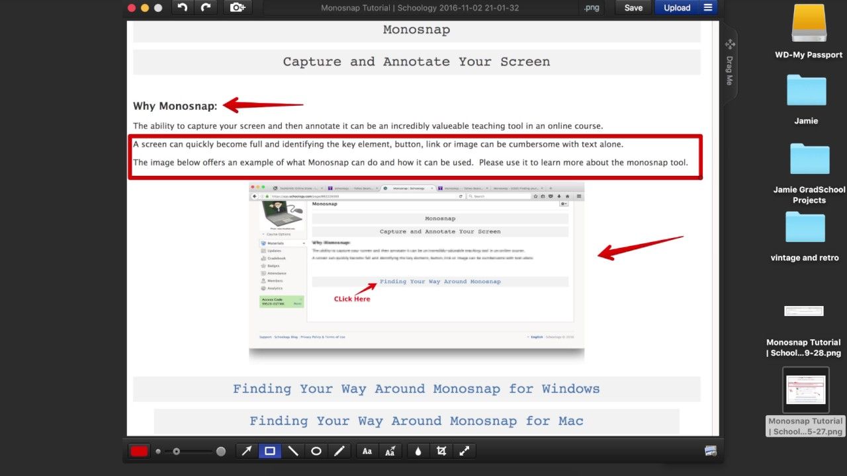Select the Arrow drawing tool

point(247,452)
